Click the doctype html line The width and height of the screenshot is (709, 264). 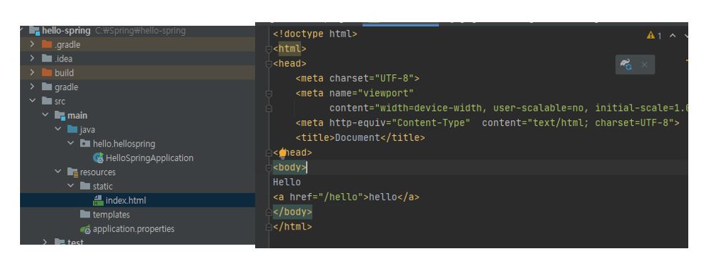coord(315,34)
